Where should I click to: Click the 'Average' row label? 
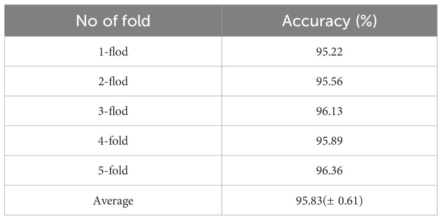click(x=113, y=201)
